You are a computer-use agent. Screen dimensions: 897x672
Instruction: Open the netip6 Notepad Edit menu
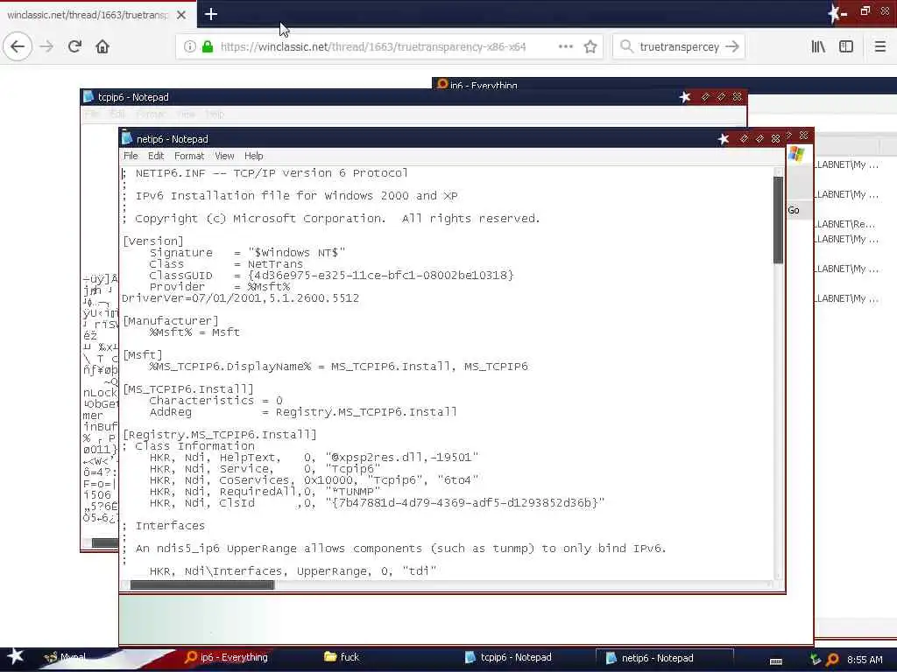tap(156, 156)
